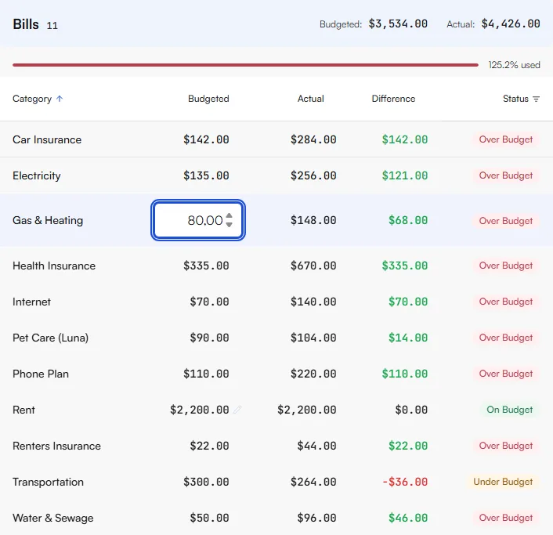This screenshot has height=535, width=553.
Task: Select the Water & Sewage category
Action: click(x=53, y=518)
